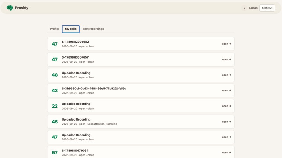
Task: Click the score 57 value
Action: (55, 153)
